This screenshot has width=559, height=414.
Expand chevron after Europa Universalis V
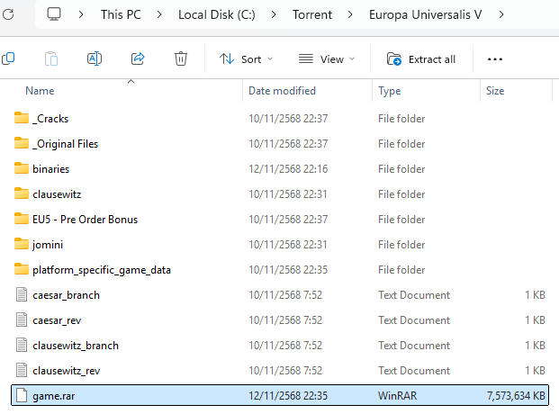(501, 14)
